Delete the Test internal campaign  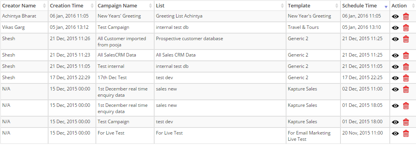tap(406, 67)
